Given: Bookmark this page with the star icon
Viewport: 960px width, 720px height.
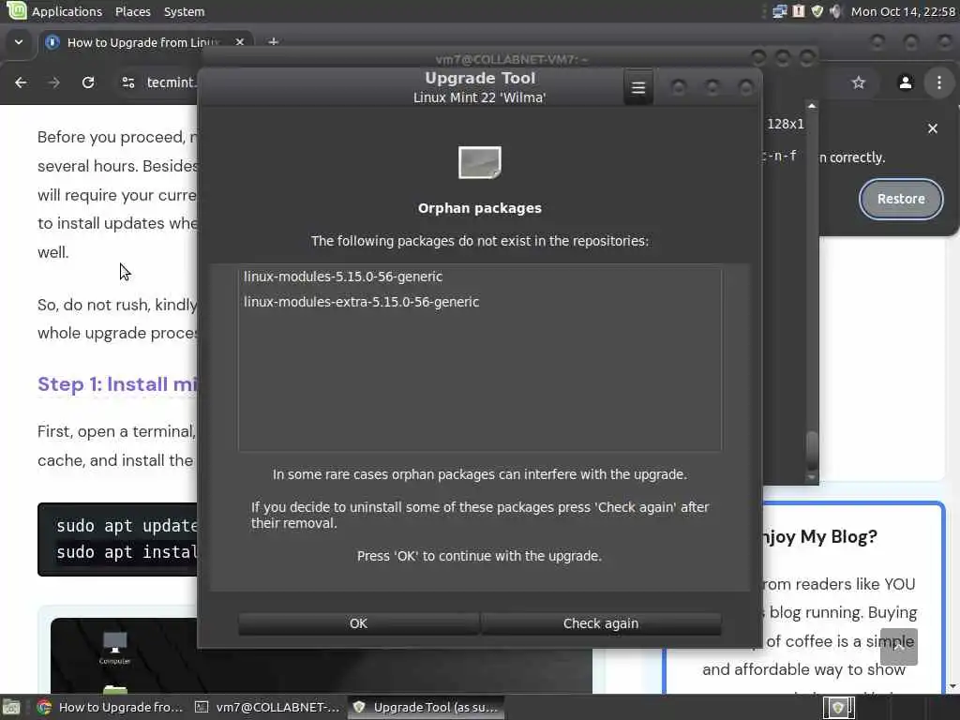Looking at the screenshot, I should pyautogui.click(x=859, y=82).
